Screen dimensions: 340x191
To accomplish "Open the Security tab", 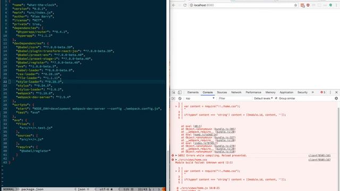I will point(302,92).
